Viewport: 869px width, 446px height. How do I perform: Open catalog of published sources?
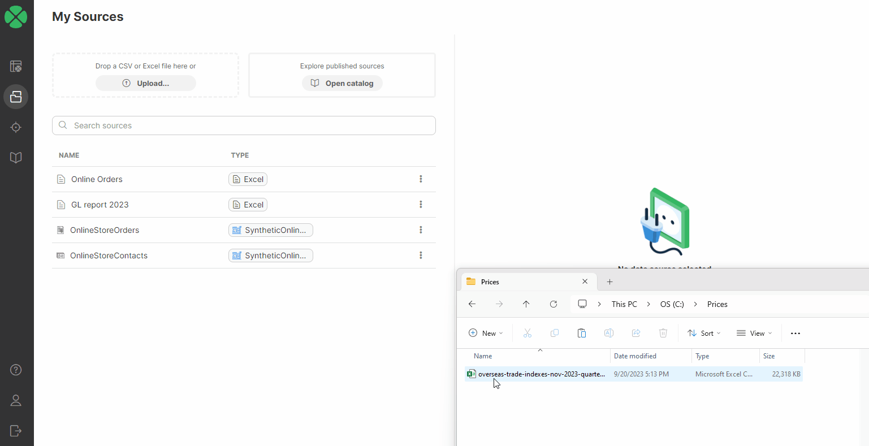(x=341, y=83)
